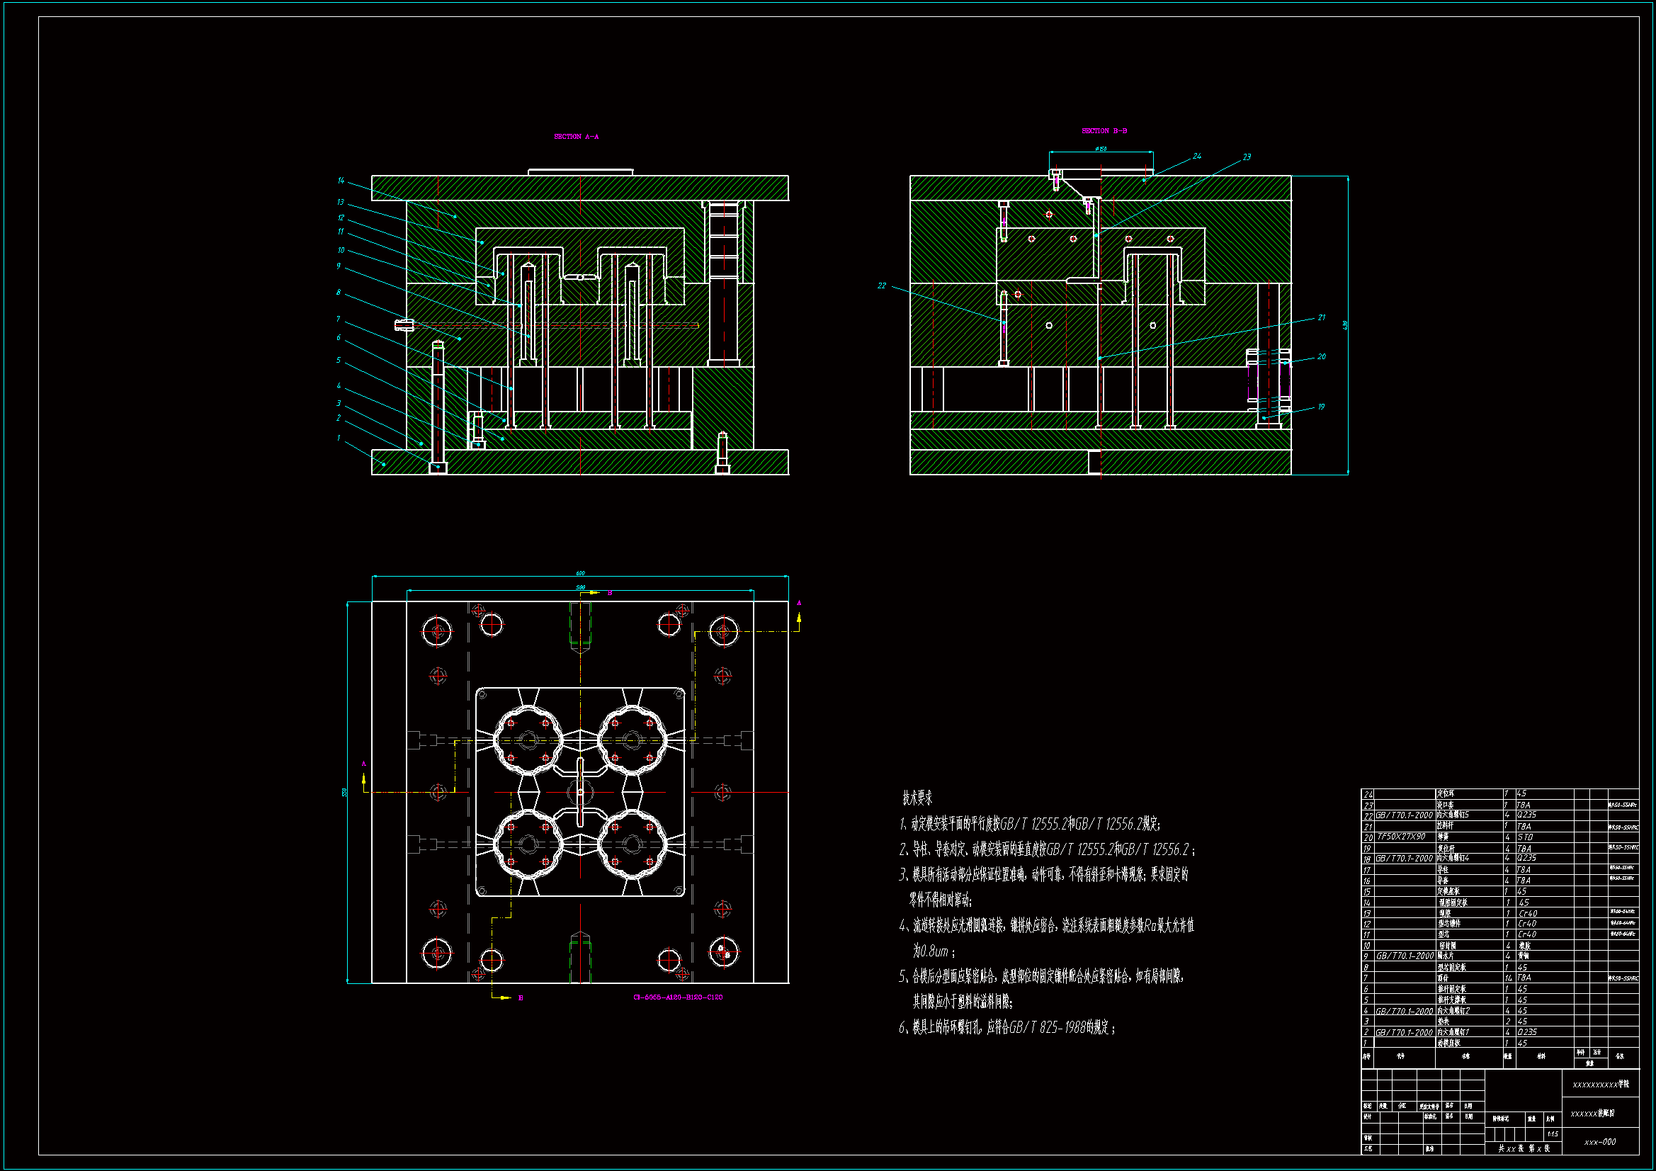
Task: Select balloon number 14 in section A-A
Action: click(341, 181)
